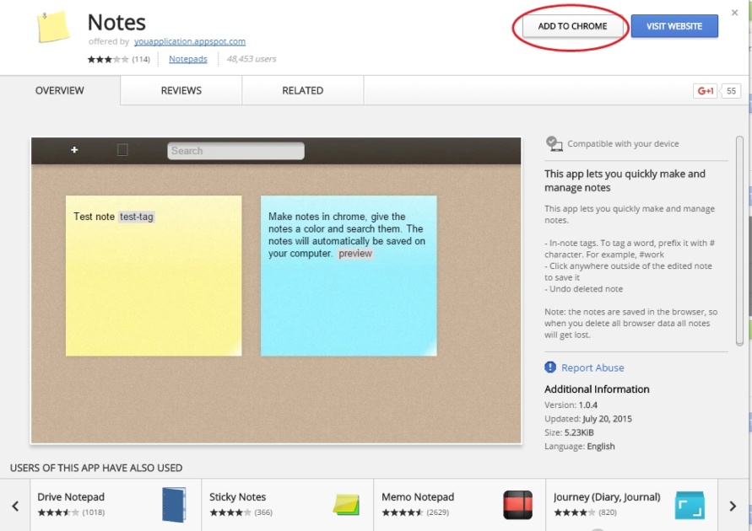
Task: Click the test-tag label on yellow note
Action: 137,217
